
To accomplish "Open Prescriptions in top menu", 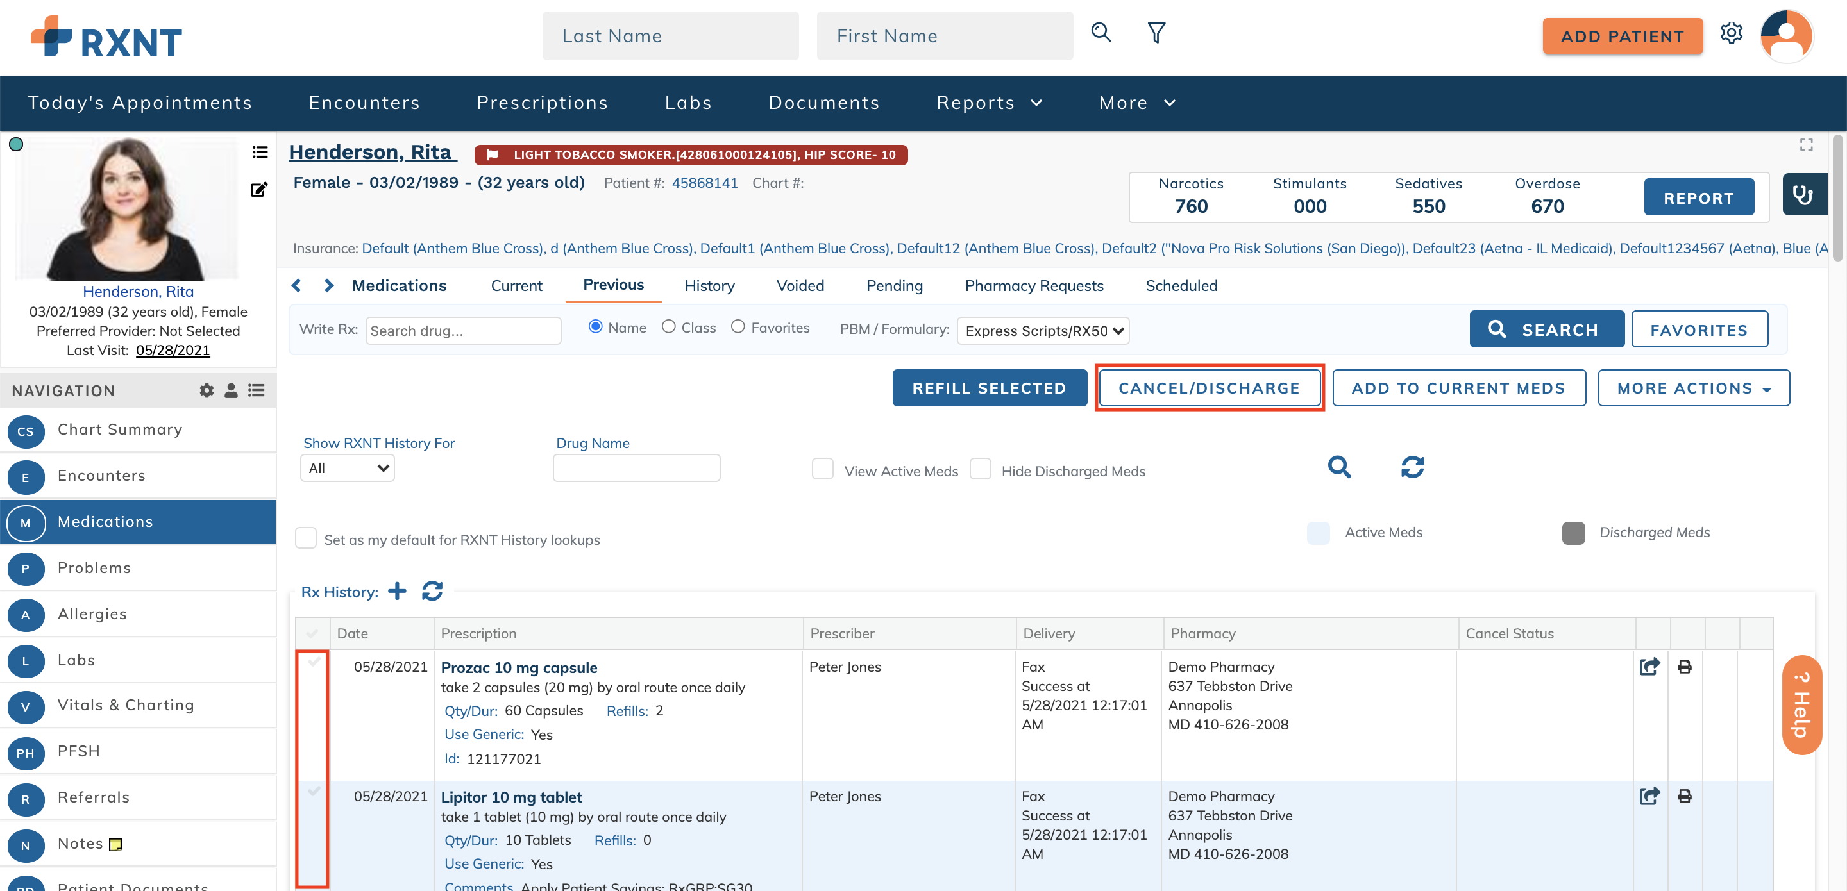I will (542, 103).
